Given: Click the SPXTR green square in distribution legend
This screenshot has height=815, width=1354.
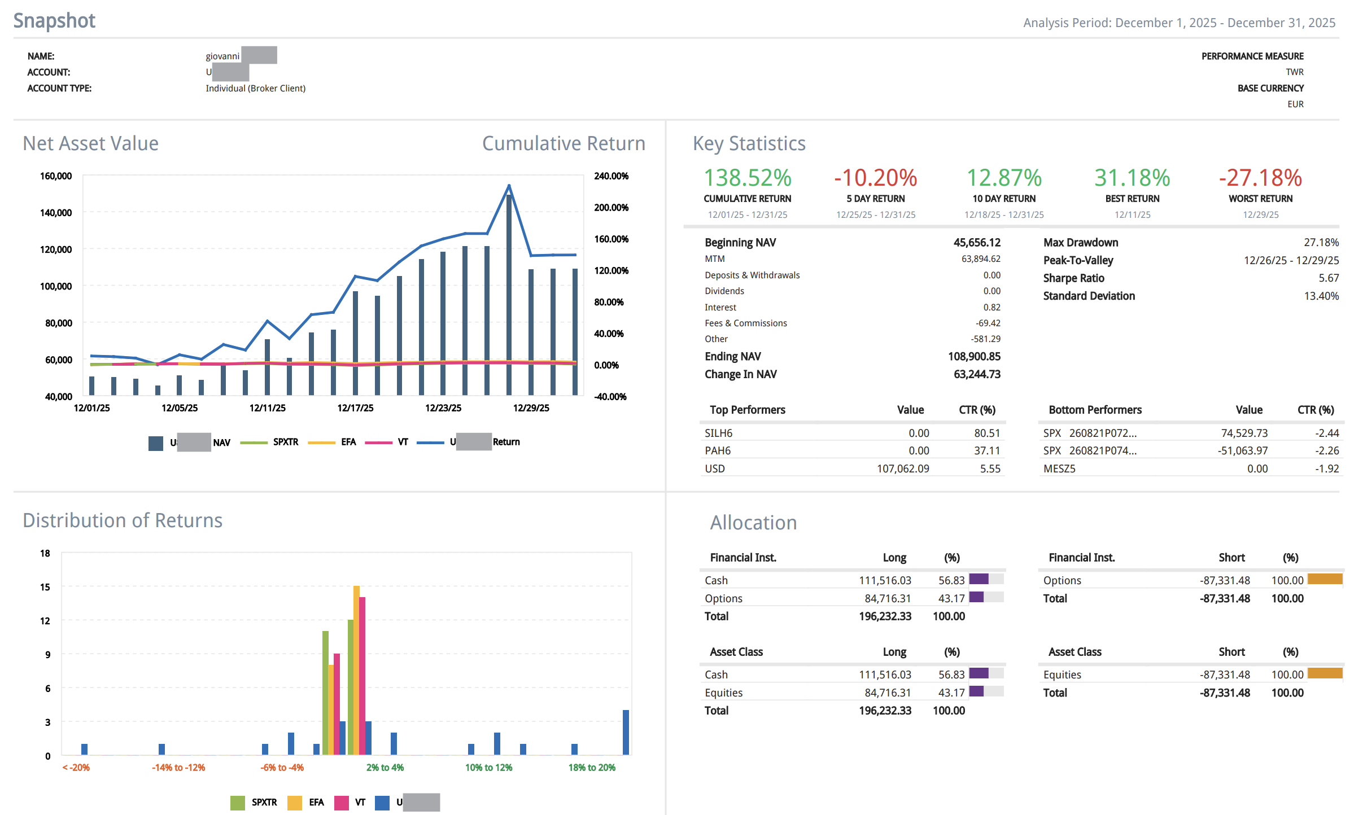Looking at the screenshot, I should 238,803.
